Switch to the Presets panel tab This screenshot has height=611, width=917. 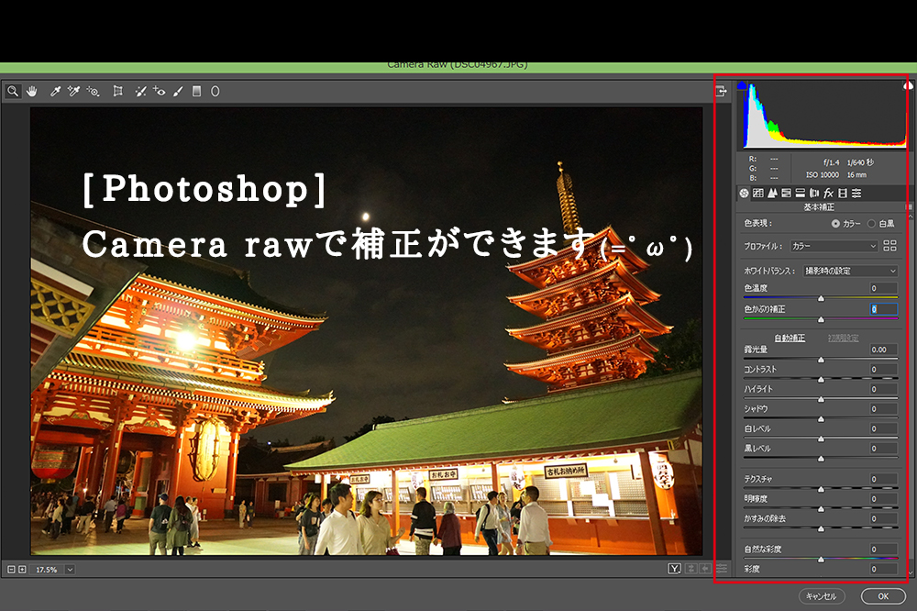coord(856,194)
